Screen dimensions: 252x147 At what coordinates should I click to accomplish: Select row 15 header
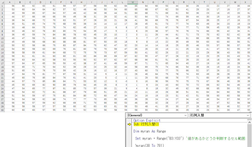pos(2,56)
